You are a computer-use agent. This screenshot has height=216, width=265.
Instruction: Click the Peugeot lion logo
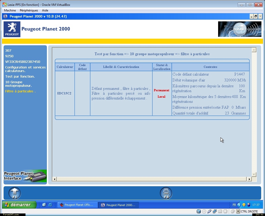[12, 29]
